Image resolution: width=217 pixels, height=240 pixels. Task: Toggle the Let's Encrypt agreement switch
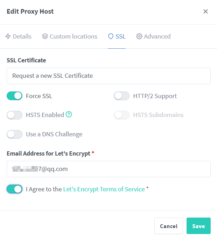tap(15, 189)
